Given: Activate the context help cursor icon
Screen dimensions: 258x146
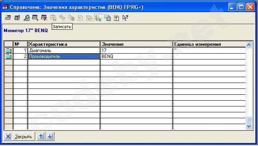Looking at the screenshot, I should click(x=125, y=18).
